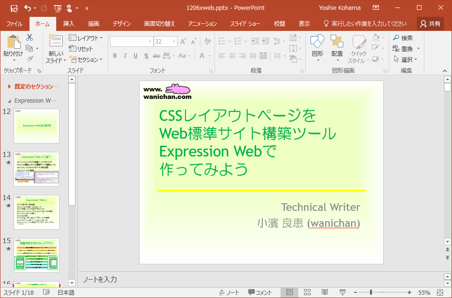Toggle touch/mouse mode icon

(x=69, y=8)
